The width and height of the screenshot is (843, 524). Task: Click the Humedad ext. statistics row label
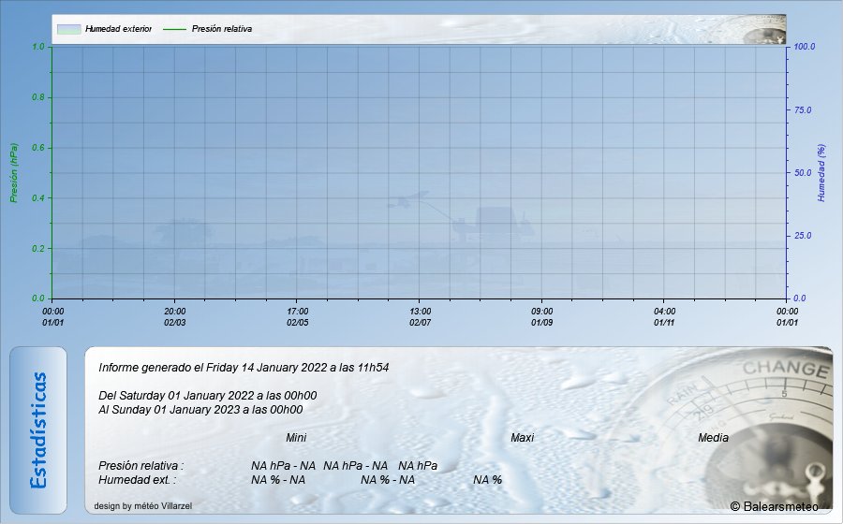point(137,480)
